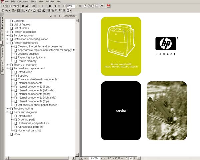Expand Installation and configuration bookmark

coord(7,39)
